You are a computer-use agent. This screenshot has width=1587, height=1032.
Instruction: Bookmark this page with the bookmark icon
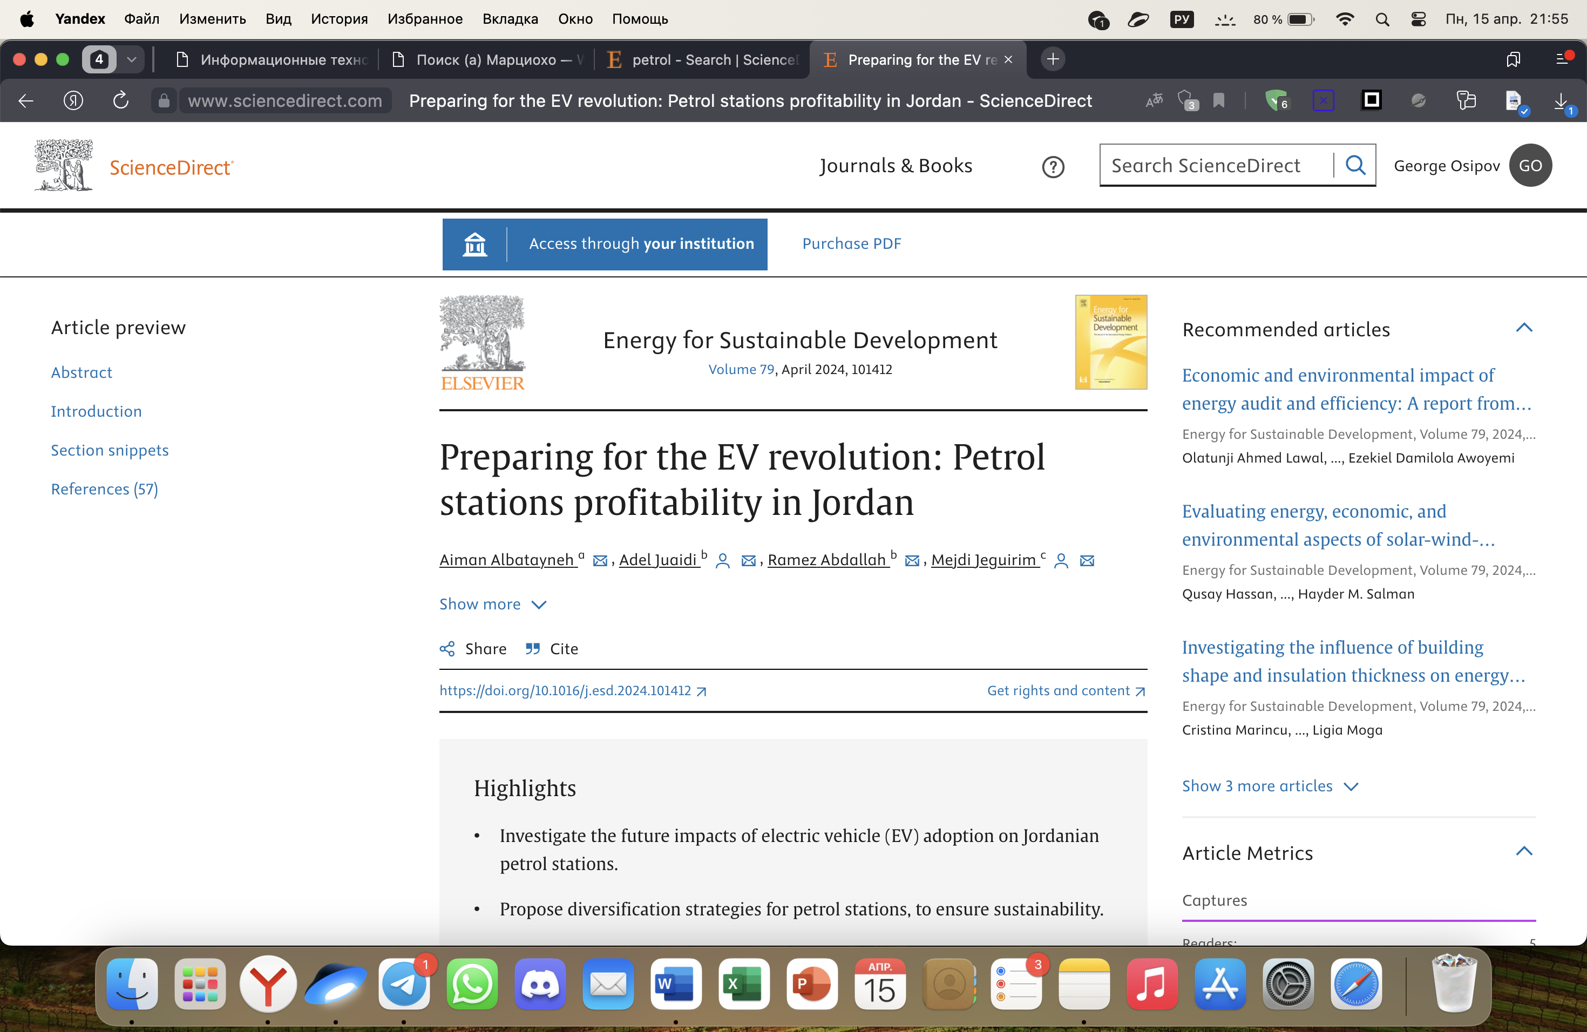pyautogui.click(x=1219, y=101)
